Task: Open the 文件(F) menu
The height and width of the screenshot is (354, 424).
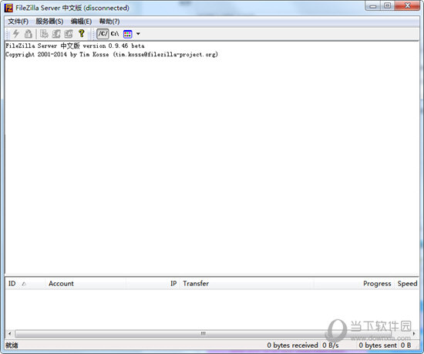Action: point(19,22)
